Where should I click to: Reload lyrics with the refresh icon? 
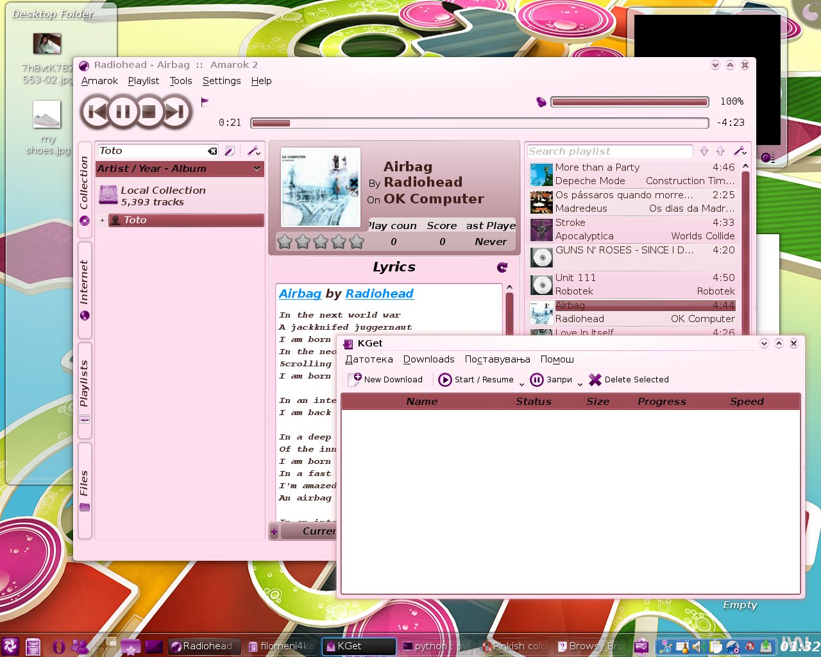pos(502,268)
